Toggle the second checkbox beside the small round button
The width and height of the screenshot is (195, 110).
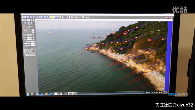[28, 36]
